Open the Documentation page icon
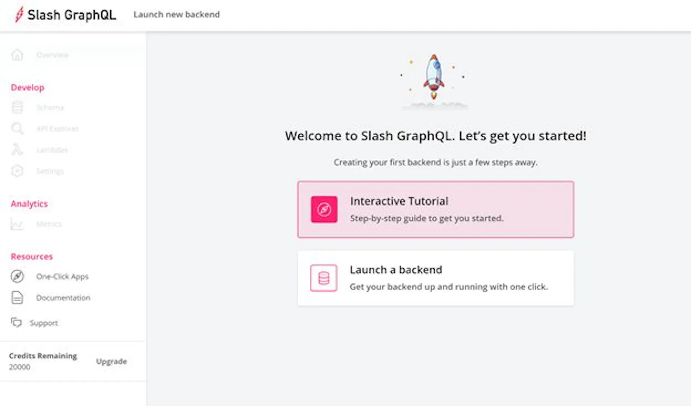Screen dimensions: 691x406 pos(17,298)
